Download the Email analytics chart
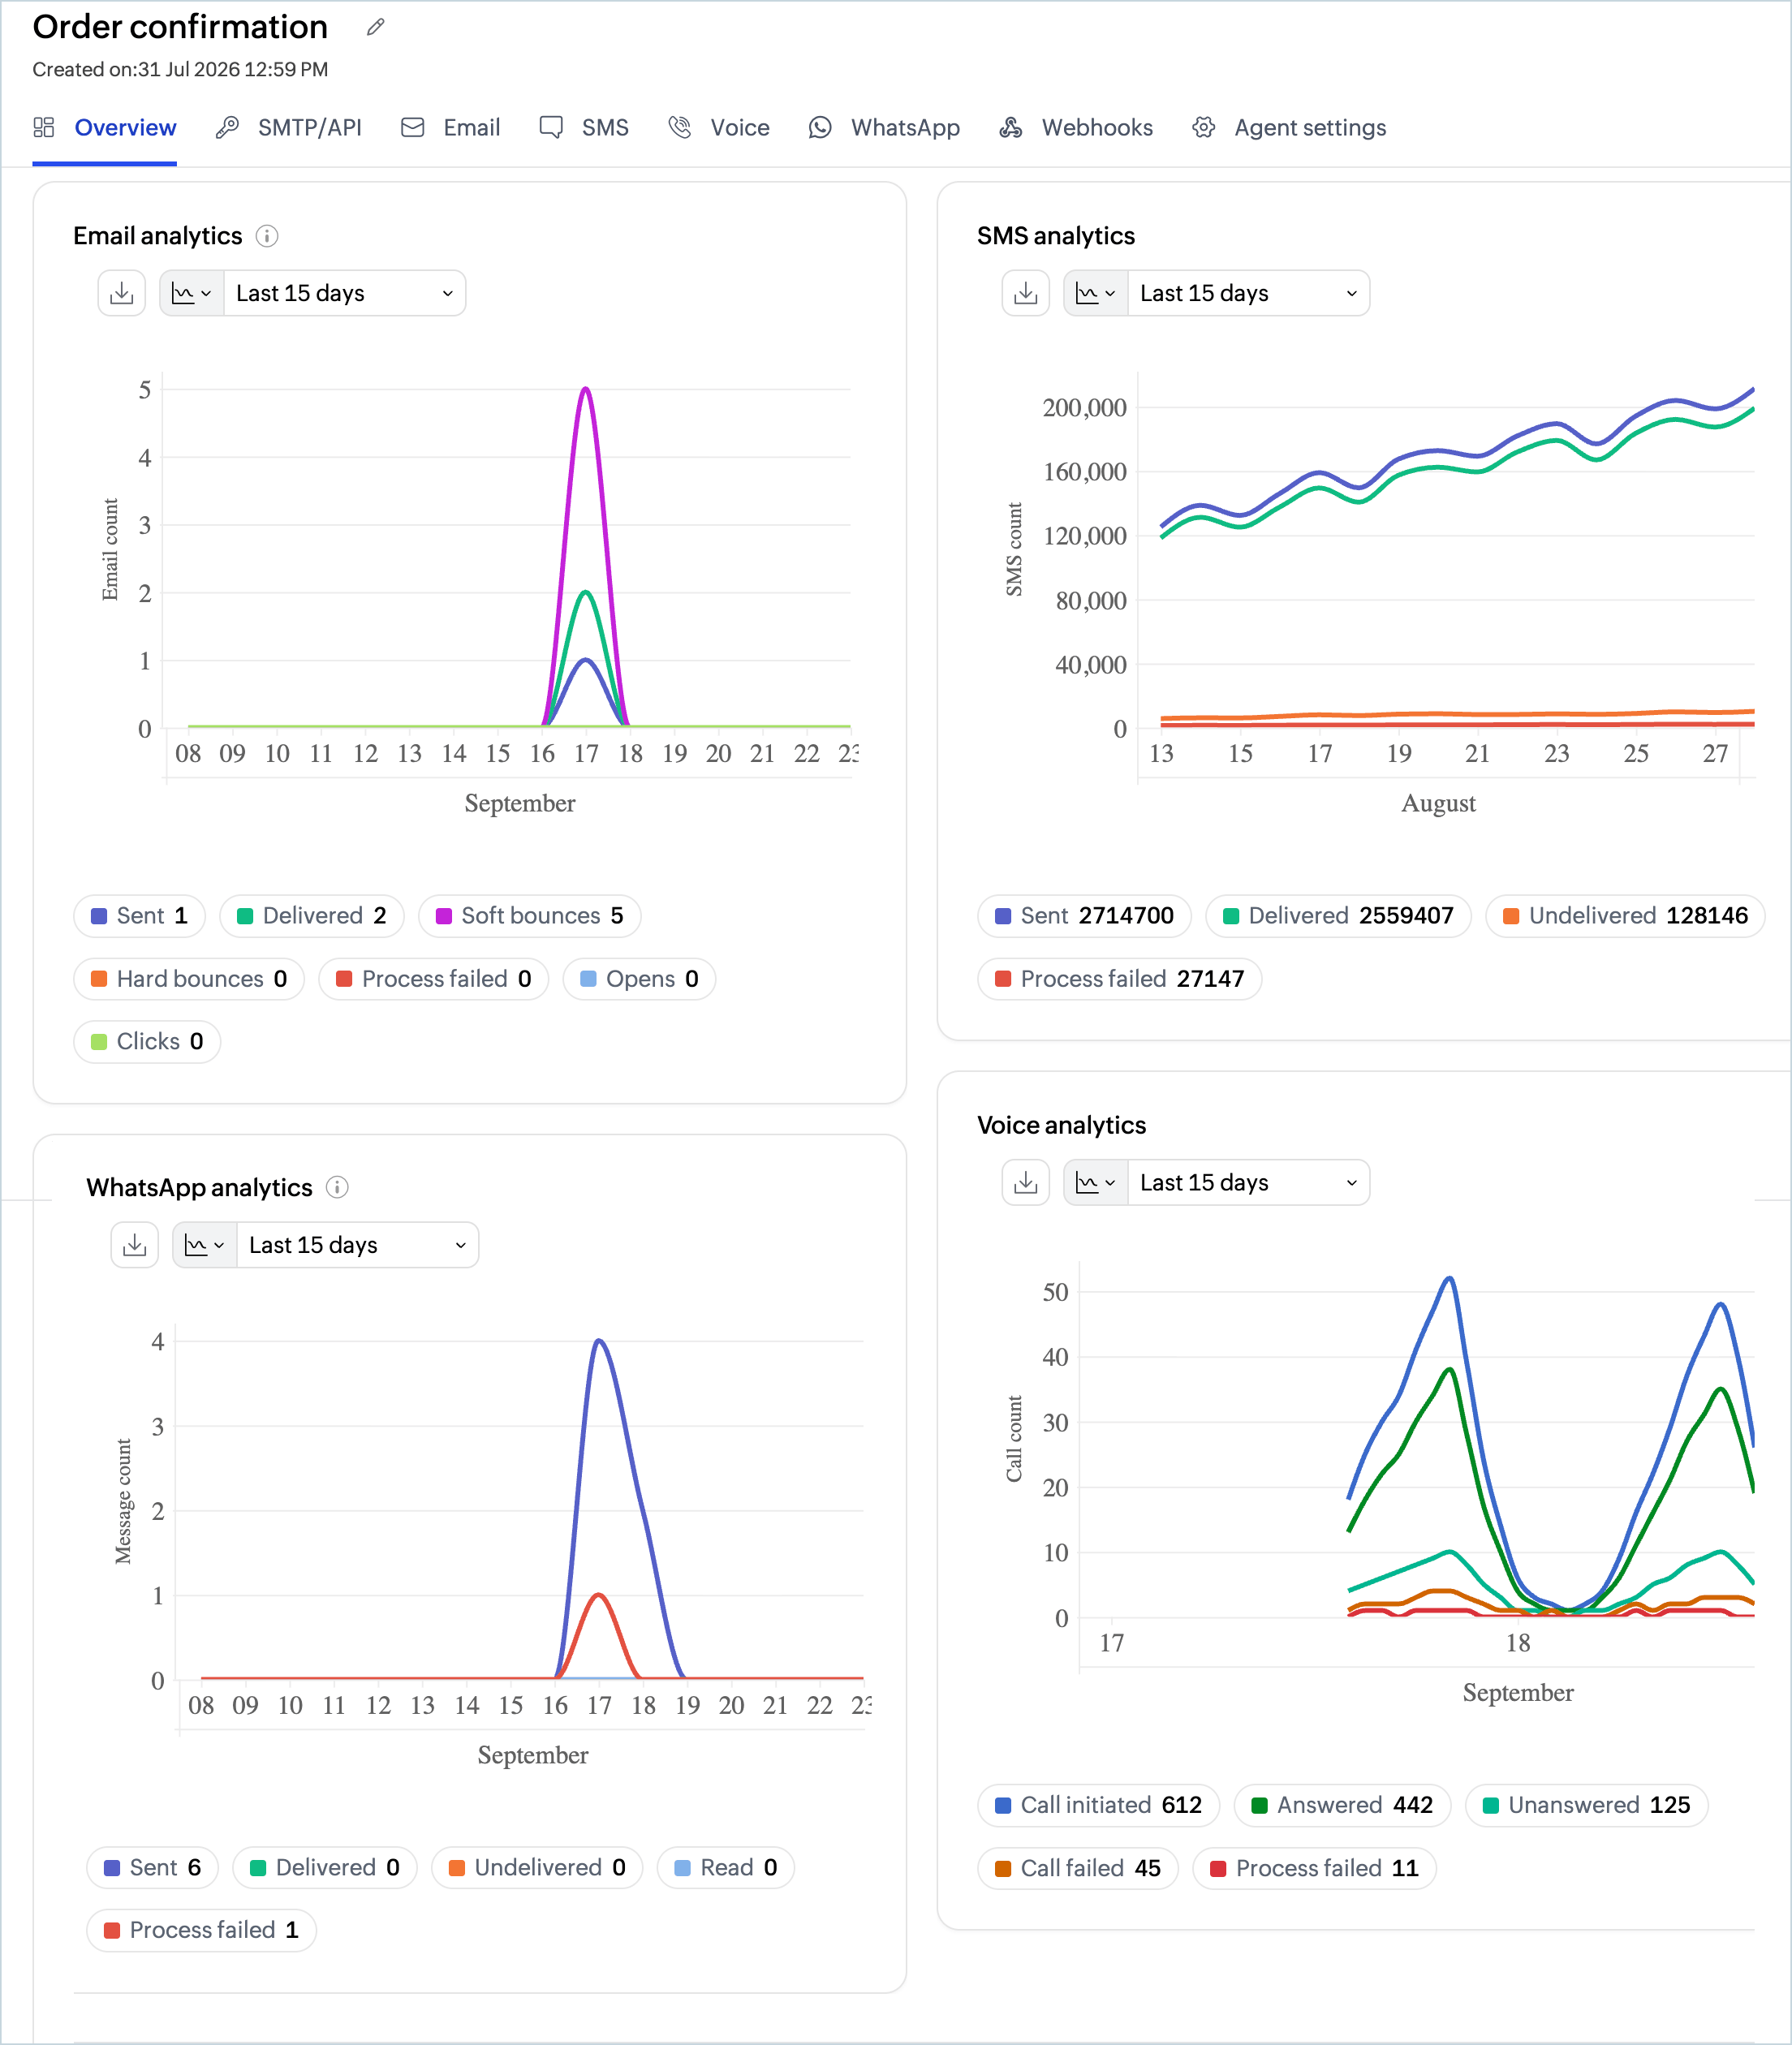Image resolution: width=1792 pixels, height=2045 pixels. (x=122, y=293)
